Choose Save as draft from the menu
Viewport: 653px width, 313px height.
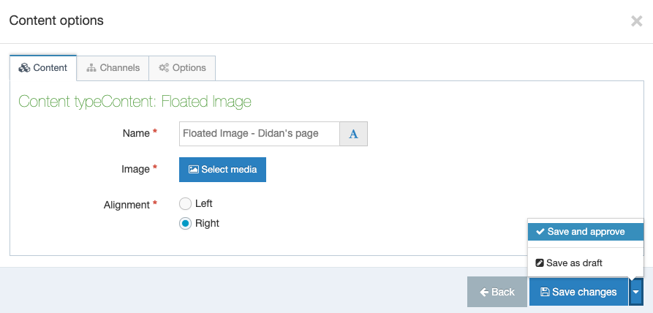coord(586,263)
